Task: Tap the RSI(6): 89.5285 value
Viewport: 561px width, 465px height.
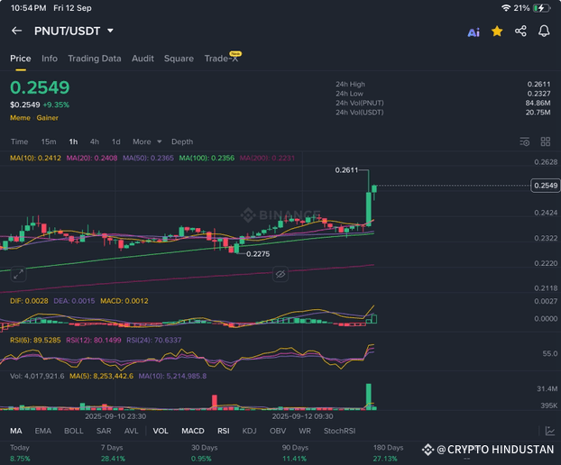Action: pyautogui.click(x=35, y=341)
